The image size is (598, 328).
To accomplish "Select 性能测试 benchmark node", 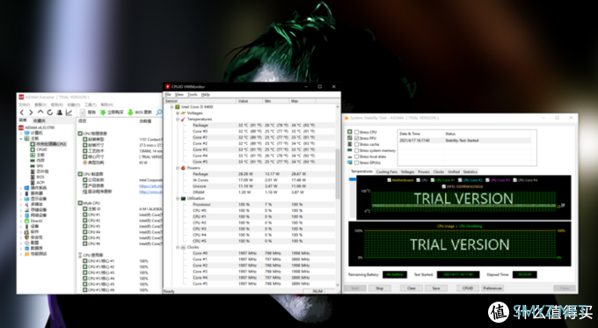I will (35, 253).
